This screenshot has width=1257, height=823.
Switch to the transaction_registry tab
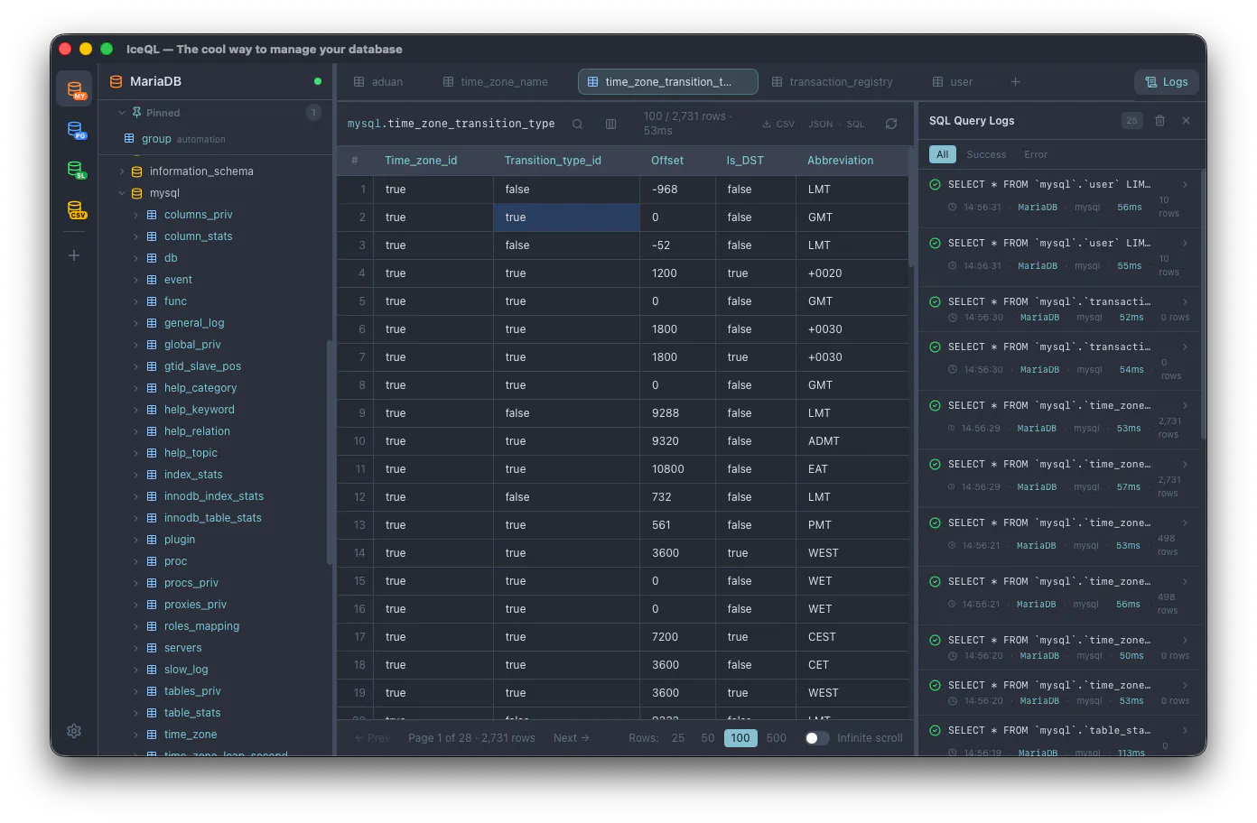[x=833, y=81]
